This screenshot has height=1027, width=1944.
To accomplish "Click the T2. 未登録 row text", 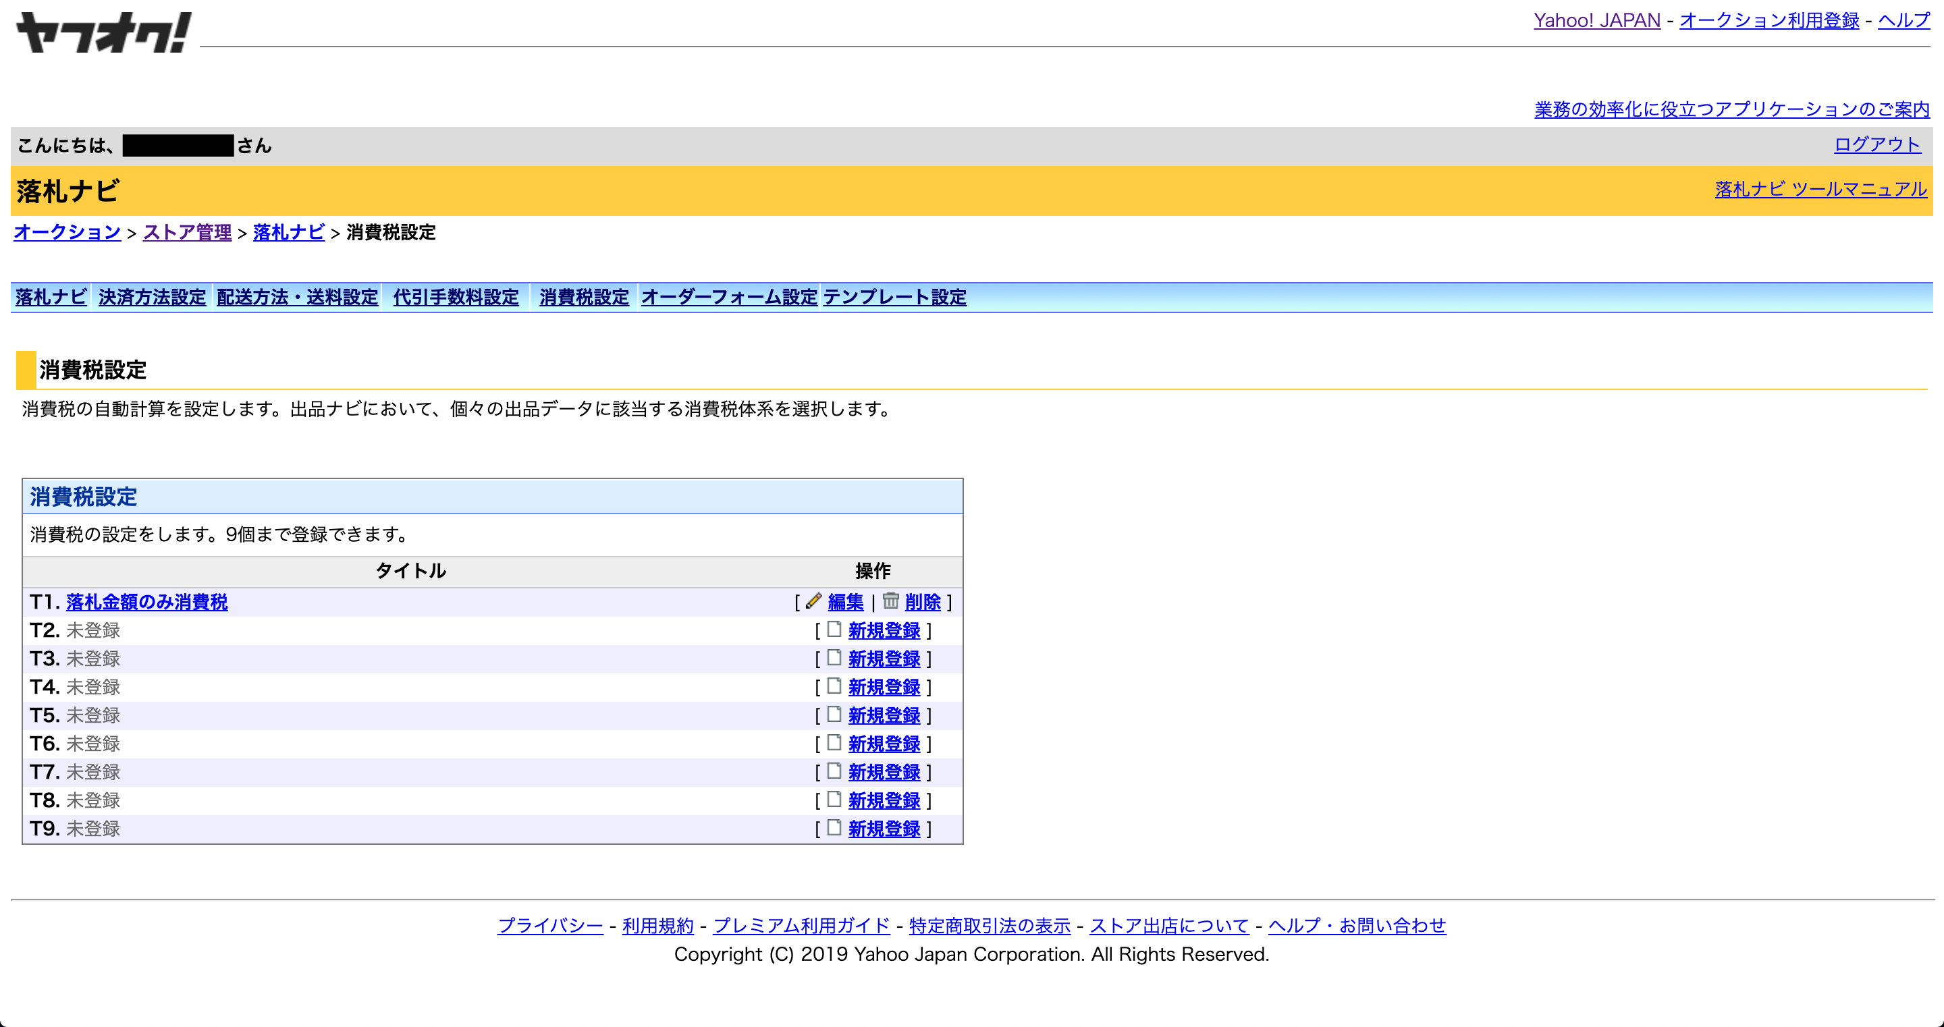I will click(x=75, y=630).
